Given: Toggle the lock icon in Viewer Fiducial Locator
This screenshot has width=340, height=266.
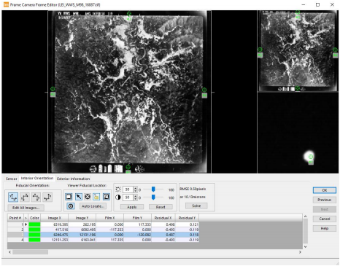Looking at the screenshot, I should coord(96,197).
